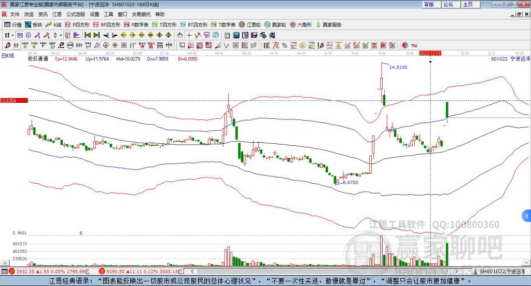531x286 pixels.
Task: Open the 板块 sector view
Action: point(34,25)
